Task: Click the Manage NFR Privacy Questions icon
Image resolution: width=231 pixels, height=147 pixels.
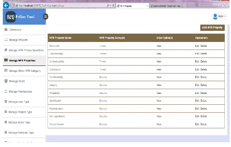Action: coord(6,50)
